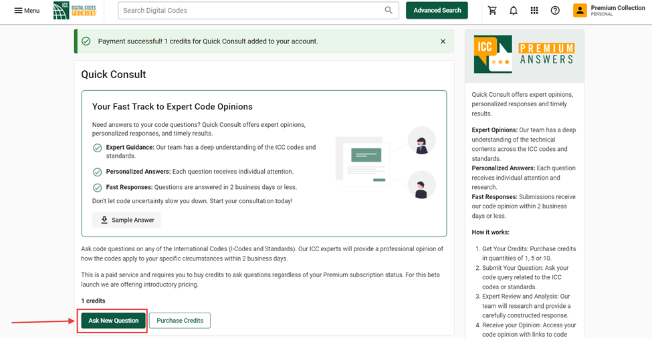652x338 pixels.
Task: Click the 'Receive your Opinion' step text
Action: (x=529, y=330)
